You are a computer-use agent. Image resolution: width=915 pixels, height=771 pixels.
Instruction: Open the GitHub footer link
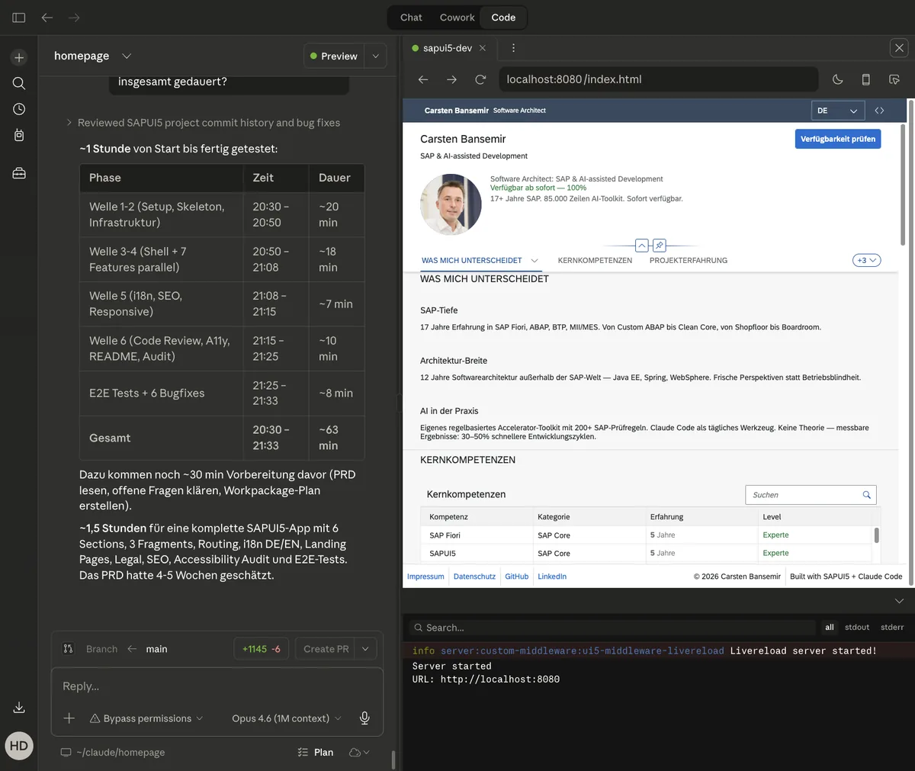[x=516, y=577]
